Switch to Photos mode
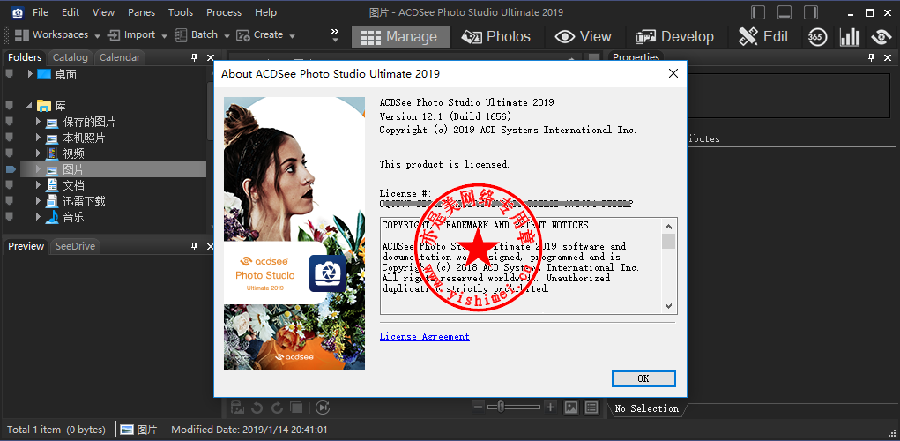900x441 pixels. (x=496, y=37)
